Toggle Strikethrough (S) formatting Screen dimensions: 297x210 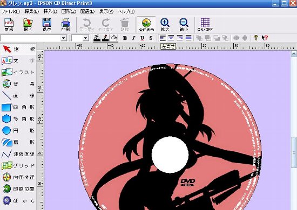point(151,38)
